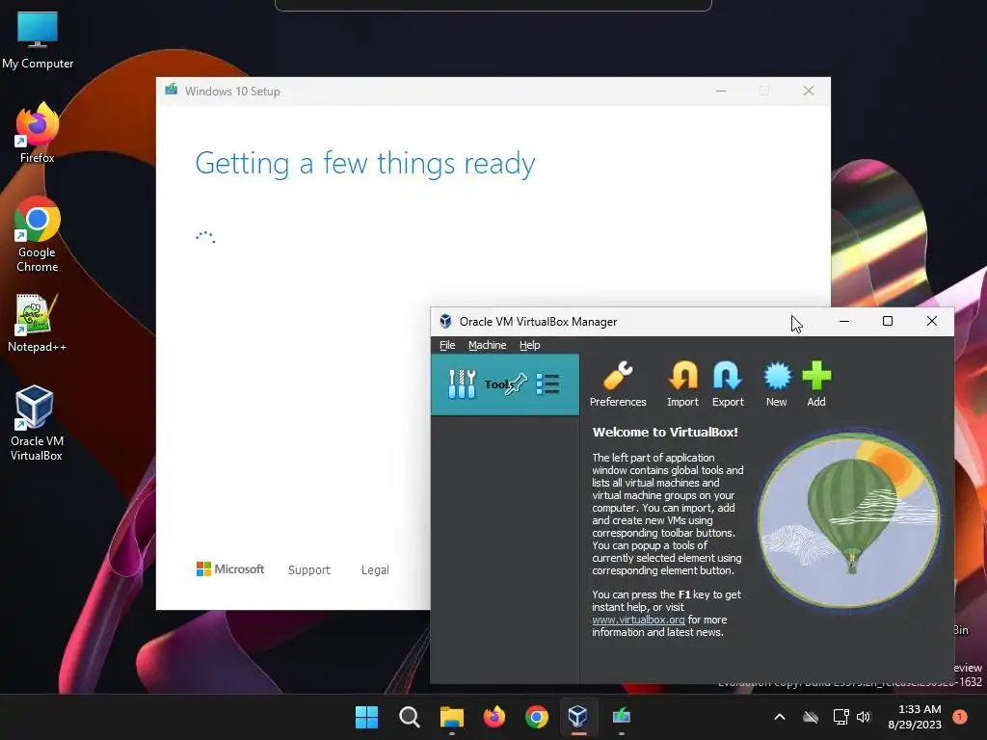Minimize the VirtualBox Manager window
987x740 pixels.
pyautogui.click(x=844, y=321)
